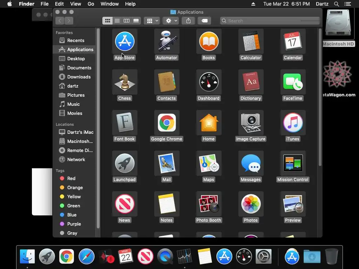Open the File menu

point(45,4)
